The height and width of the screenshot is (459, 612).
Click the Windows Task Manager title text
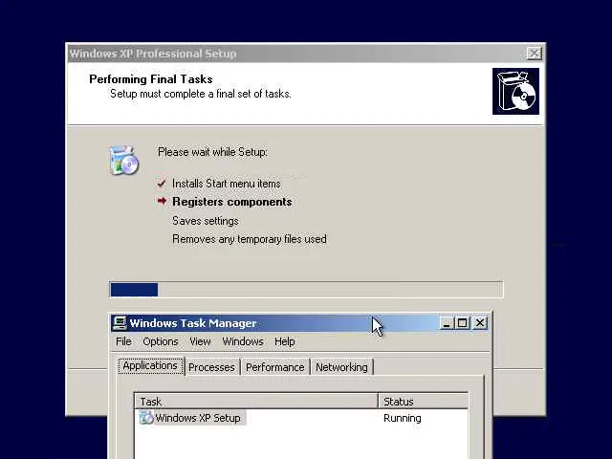pos(193,323)
